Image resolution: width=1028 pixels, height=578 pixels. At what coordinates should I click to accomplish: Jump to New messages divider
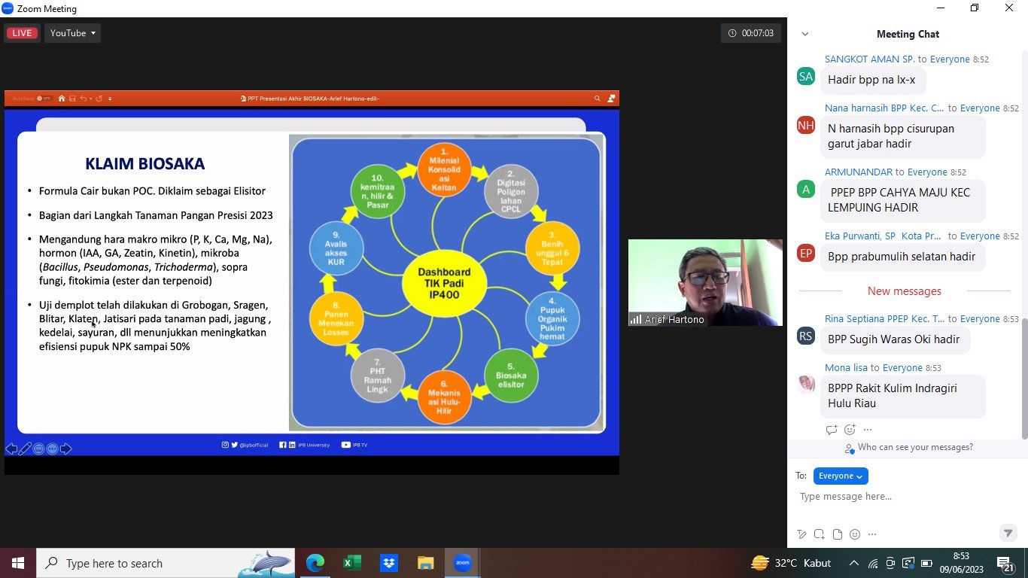point(904,291)
